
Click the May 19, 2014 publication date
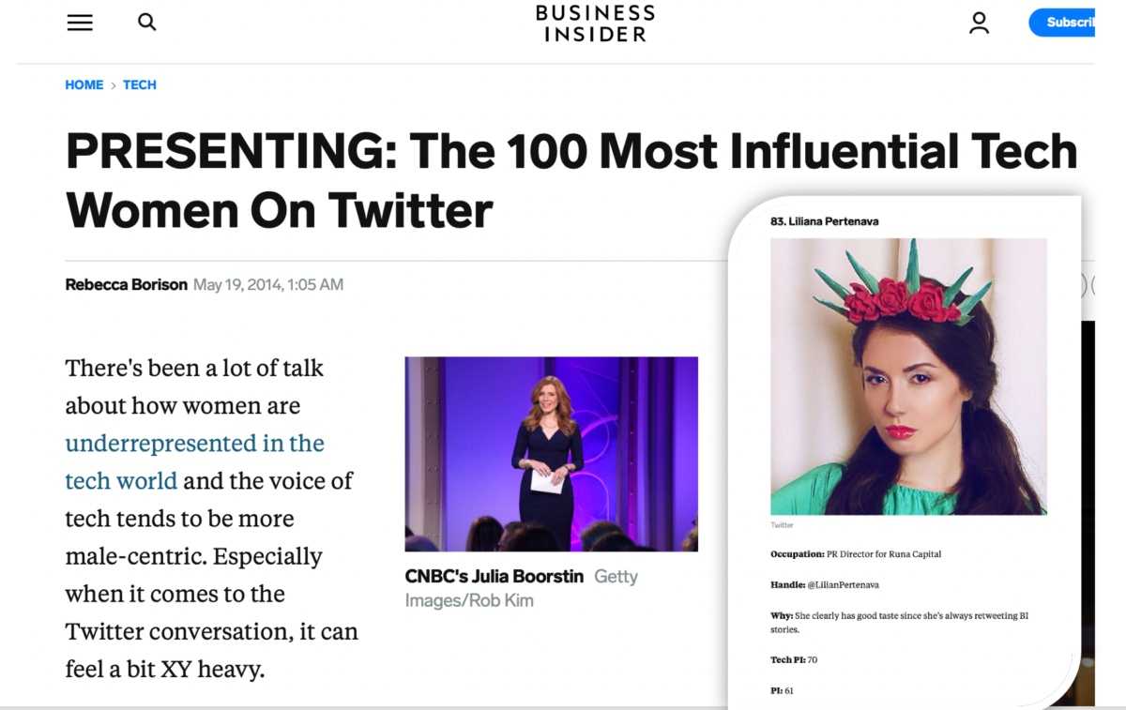(x=268, y=284)
